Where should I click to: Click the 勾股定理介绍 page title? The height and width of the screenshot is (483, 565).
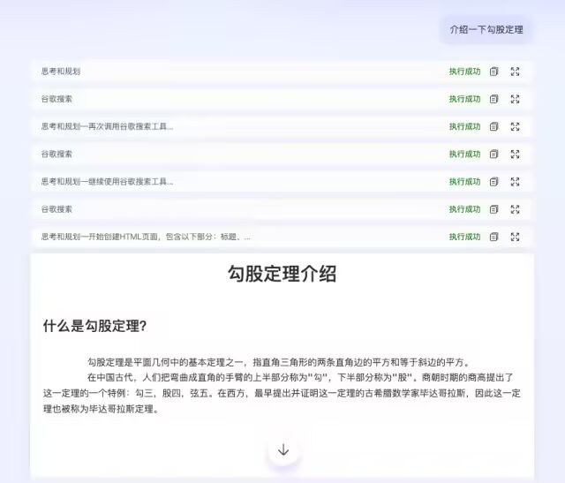pos(282,274)
